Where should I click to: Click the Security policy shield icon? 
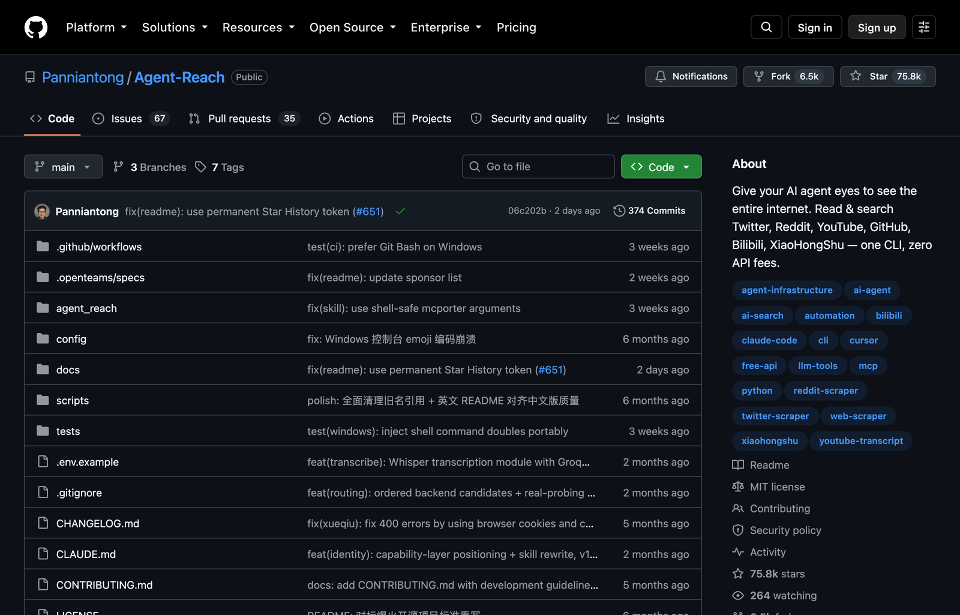pos(738,530)
